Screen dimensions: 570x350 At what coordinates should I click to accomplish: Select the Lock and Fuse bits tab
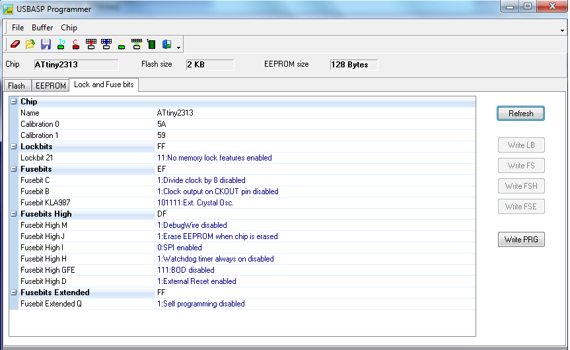pos(104,85)
